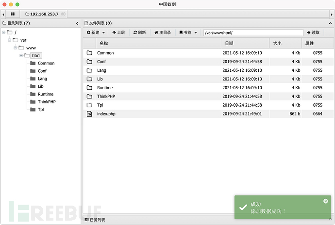Click the left tab-scroll arrow

coord(3,15)
